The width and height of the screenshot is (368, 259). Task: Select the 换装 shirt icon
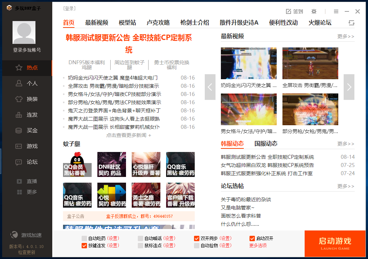coord(19,99)
